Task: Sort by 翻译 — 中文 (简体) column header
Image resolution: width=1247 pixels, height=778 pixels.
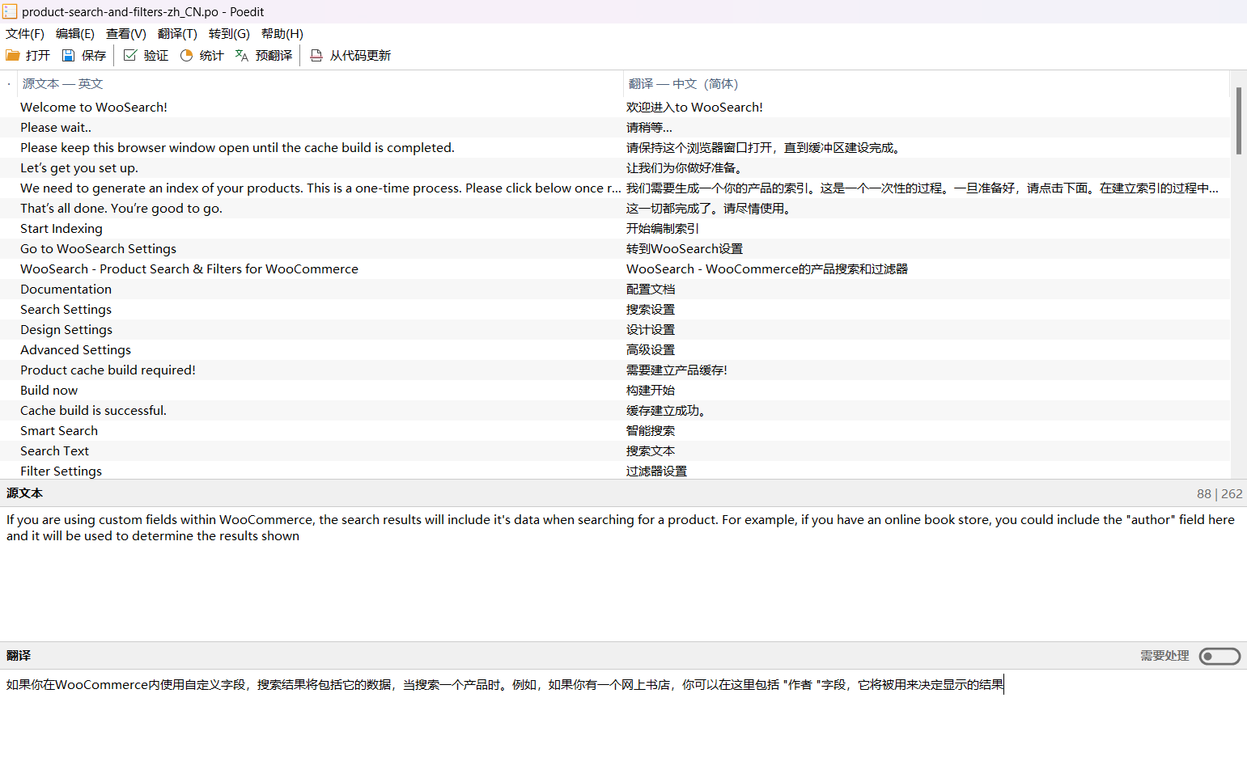Action: (927, 83)
